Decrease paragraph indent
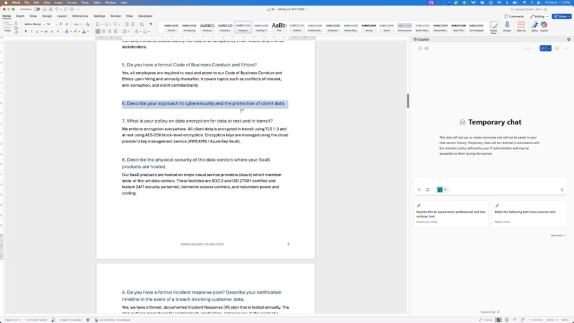 pos(127,24)
